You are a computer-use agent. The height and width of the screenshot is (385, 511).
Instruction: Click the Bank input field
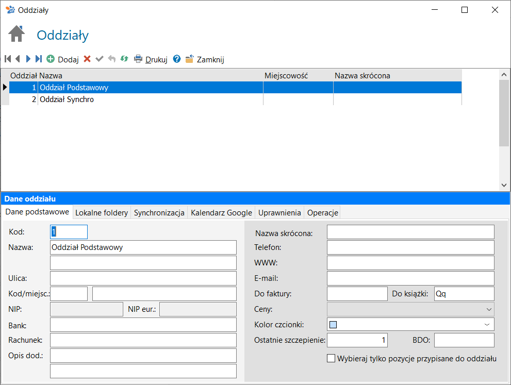coord(143,325)
